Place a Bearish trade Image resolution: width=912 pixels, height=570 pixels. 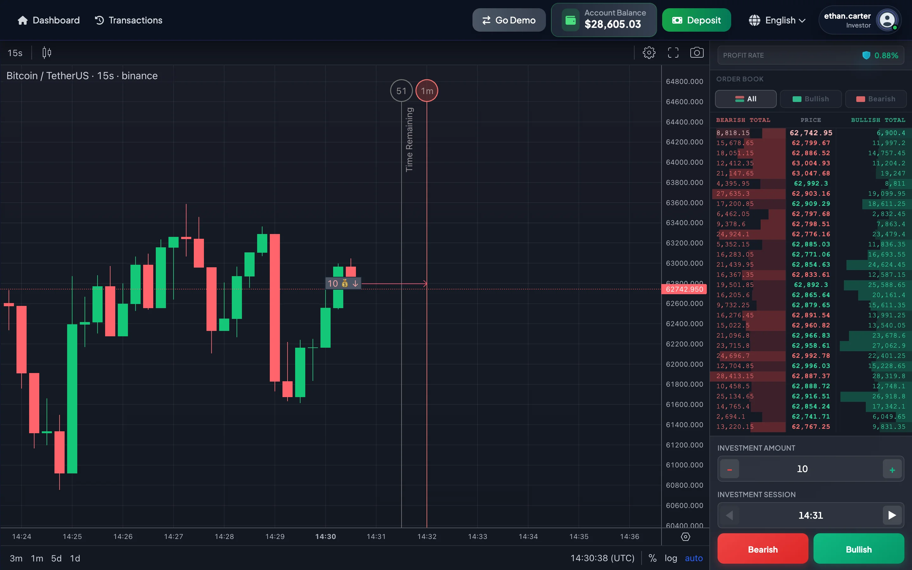(x=763, y=548)
